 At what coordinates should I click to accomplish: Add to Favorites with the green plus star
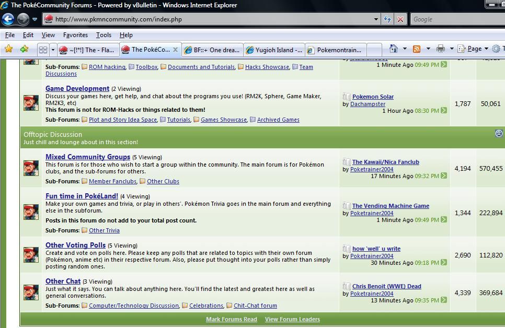pyautogui.click(x=24, y=49)
